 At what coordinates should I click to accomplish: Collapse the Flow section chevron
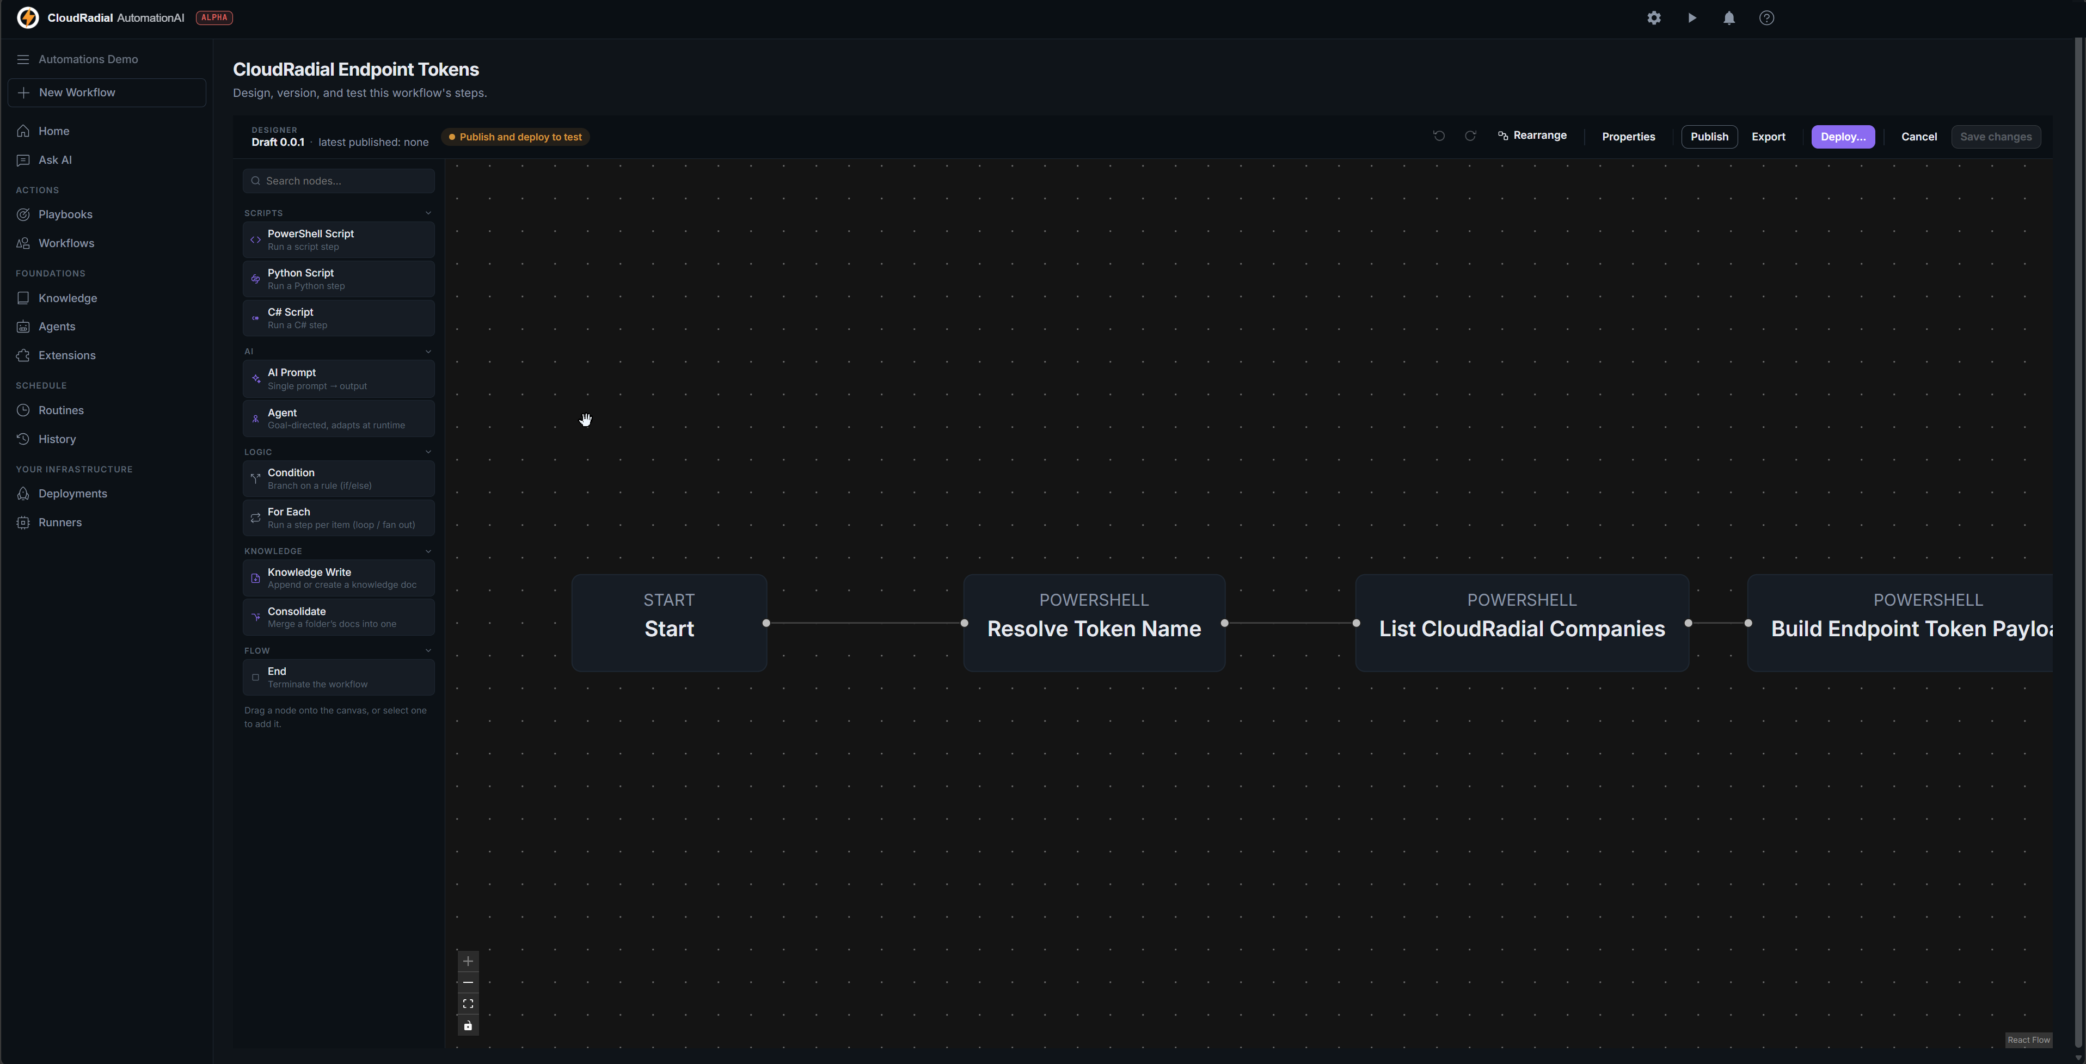(428, 650)
